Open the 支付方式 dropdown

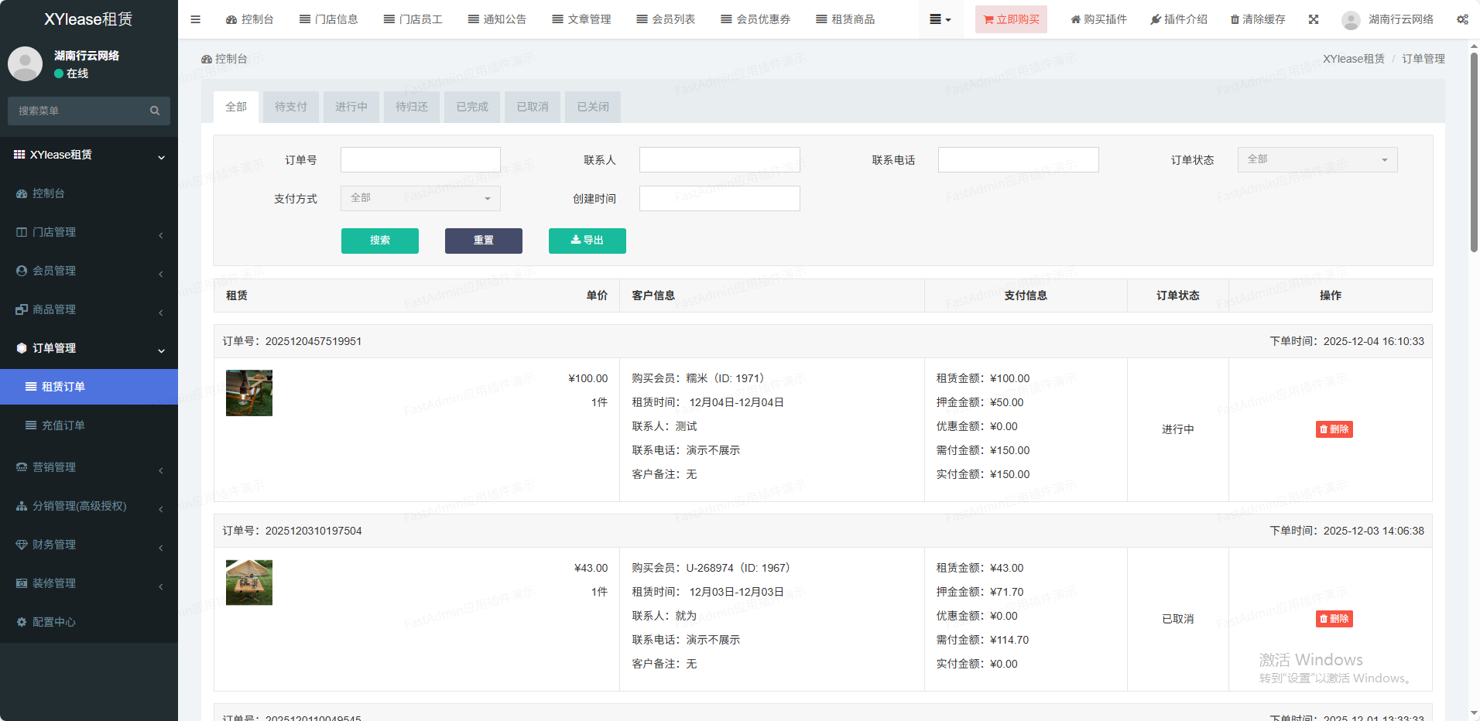pyautogui.click(x=420, y=198)
